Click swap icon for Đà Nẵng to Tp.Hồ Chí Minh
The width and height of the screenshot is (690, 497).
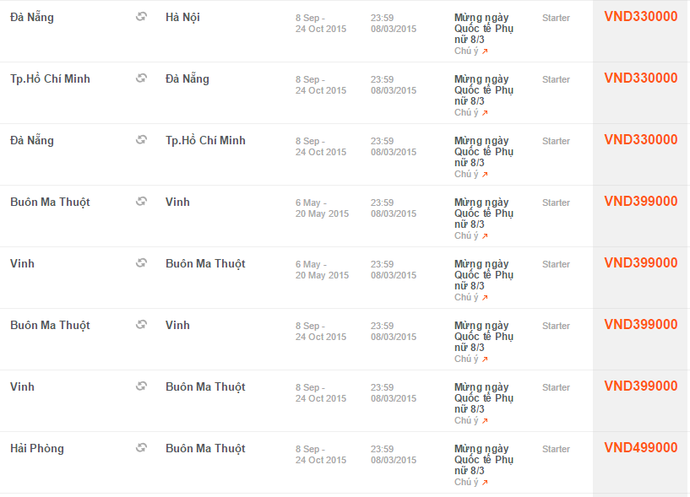141,140
